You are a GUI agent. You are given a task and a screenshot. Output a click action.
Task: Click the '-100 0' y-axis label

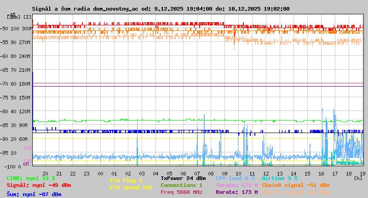click(x=13, y=167)
